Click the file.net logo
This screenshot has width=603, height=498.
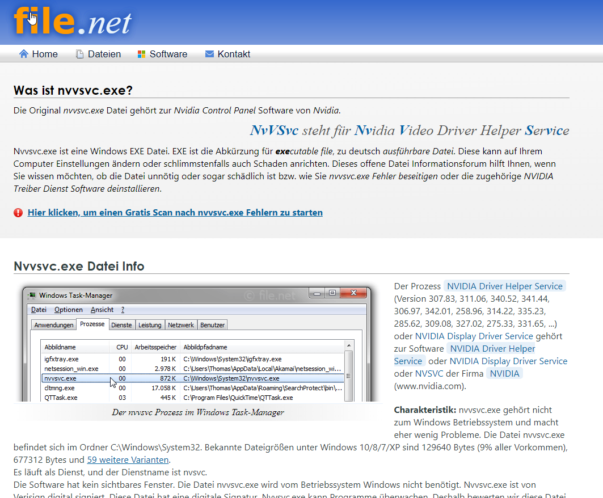(x=73, y=22)
